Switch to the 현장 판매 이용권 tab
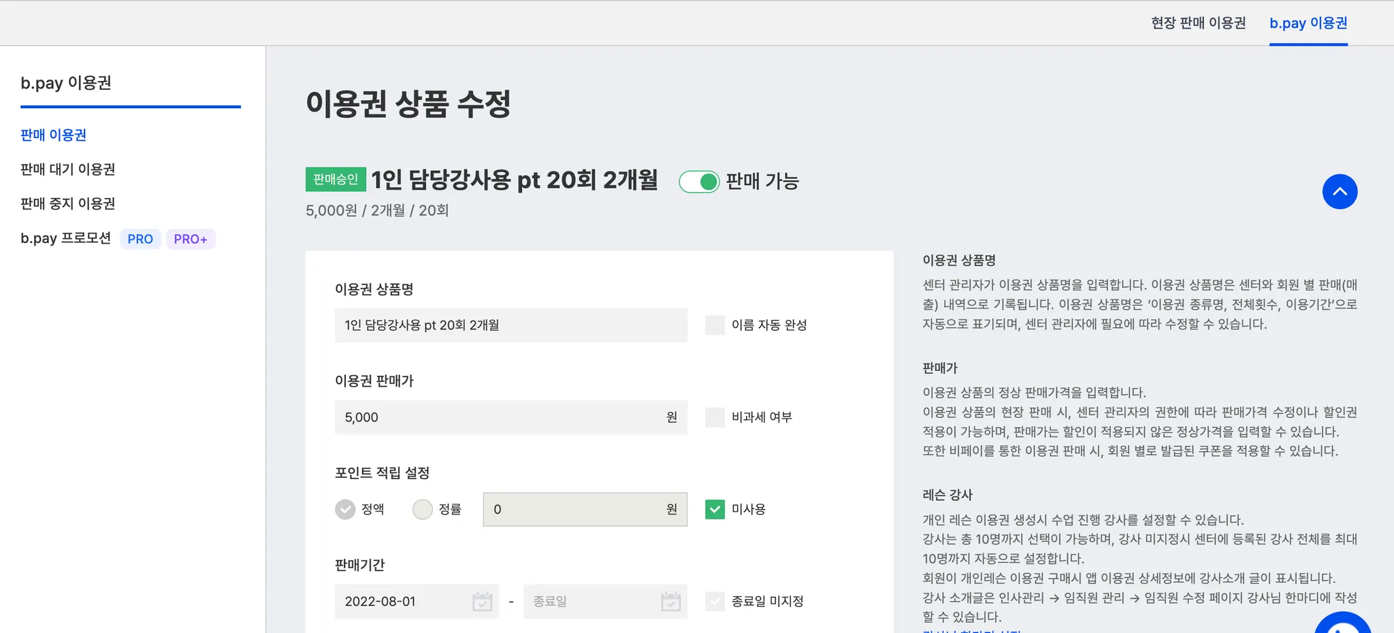The image size is (1394, 633). pos(1198,23)
